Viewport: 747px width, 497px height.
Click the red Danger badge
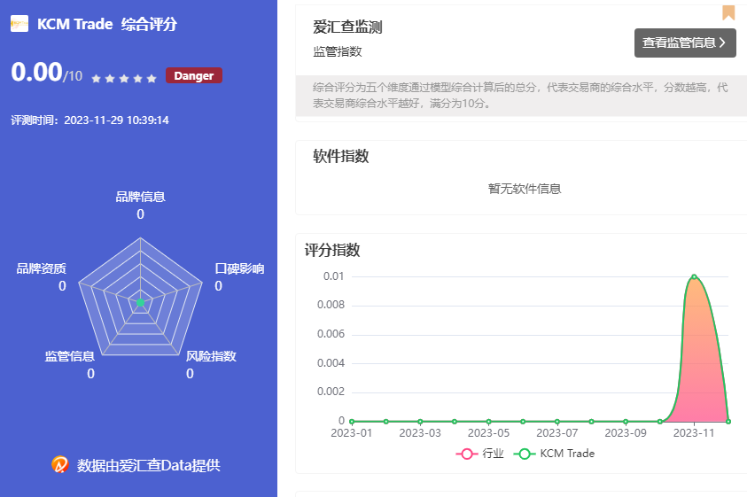tap(193, 75)
